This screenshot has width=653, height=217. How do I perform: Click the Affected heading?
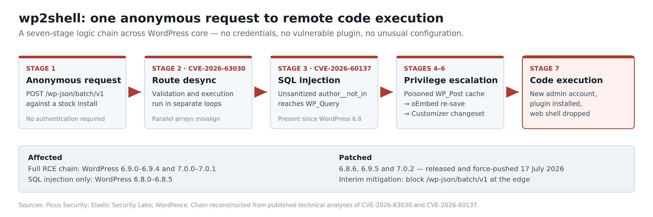(x=45, y=158)
